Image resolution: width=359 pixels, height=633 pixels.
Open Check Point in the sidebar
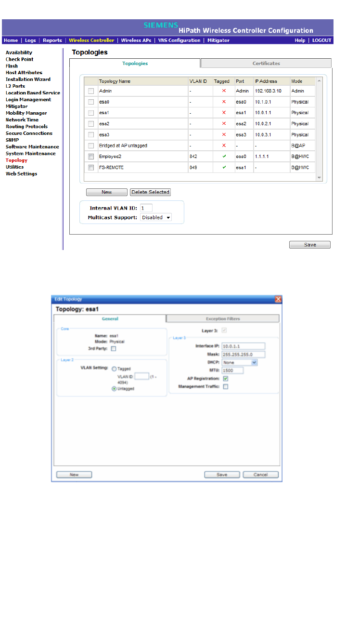pos(19,59)
